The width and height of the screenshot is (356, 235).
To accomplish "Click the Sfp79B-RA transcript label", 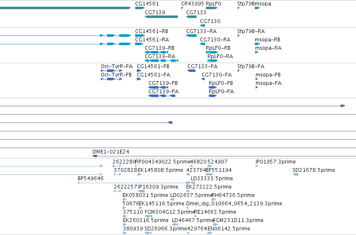I will point(251,31).
